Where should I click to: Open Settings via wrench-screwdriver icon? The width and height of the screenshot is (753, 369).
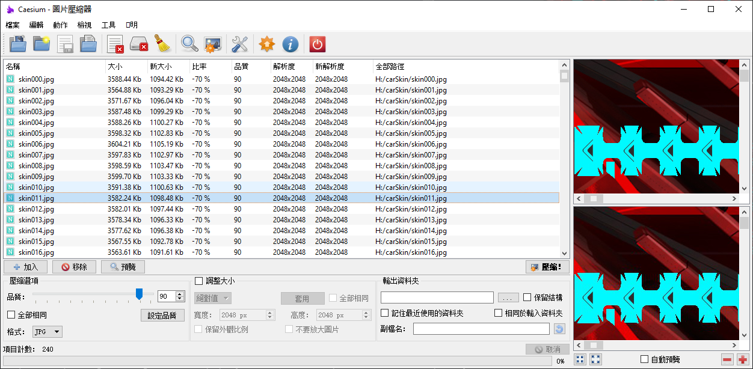click(x=240, y=43)
